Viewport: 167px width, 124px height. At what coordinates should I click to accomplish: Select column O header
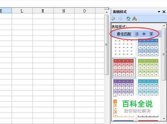[x=85, y=11]
